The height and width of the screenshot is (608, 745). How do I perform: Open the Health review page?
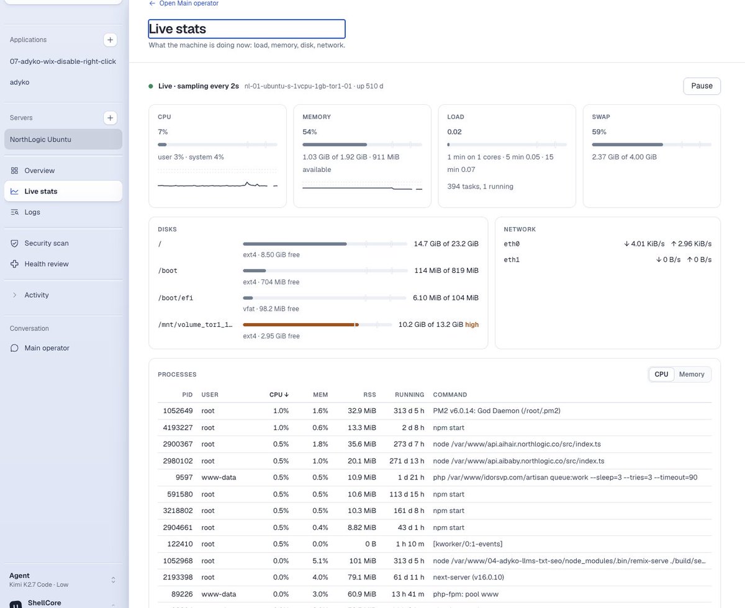coord(63,264)
